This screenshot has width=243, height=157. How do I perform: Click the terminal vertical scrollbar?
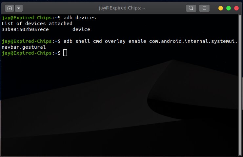point(240,85)
